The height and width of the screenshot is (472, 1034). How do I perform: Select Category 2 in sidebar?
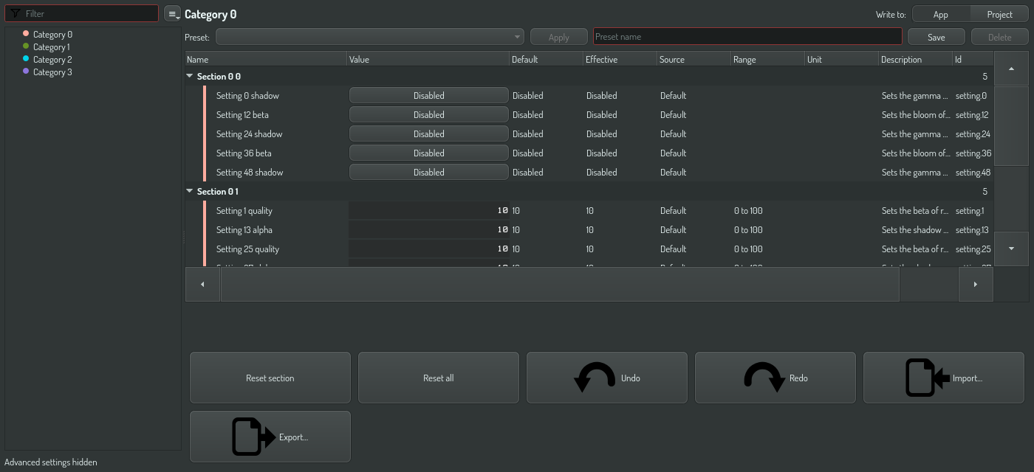pos(52,59)
